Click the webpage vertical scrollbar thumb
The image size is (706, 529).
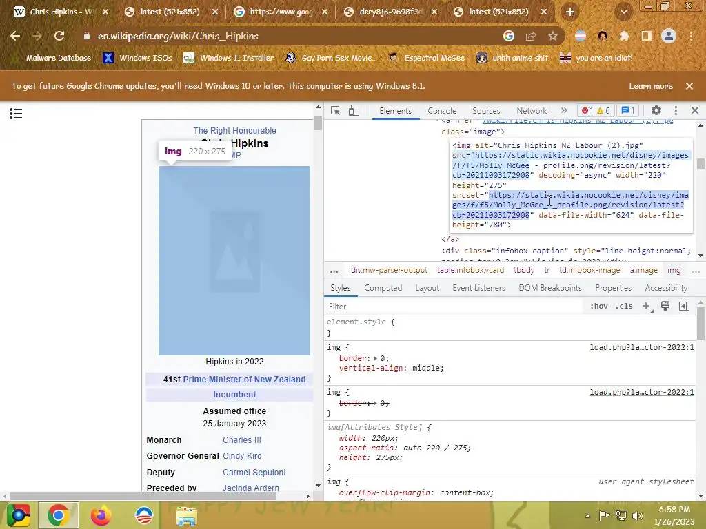point(319,123)
